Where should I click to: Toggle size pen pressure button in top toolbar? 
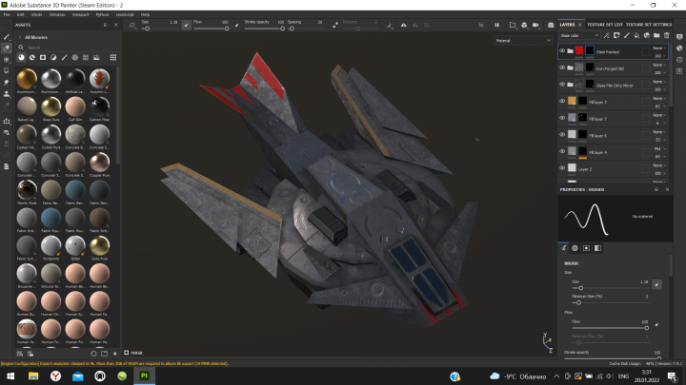click(187, 26)
